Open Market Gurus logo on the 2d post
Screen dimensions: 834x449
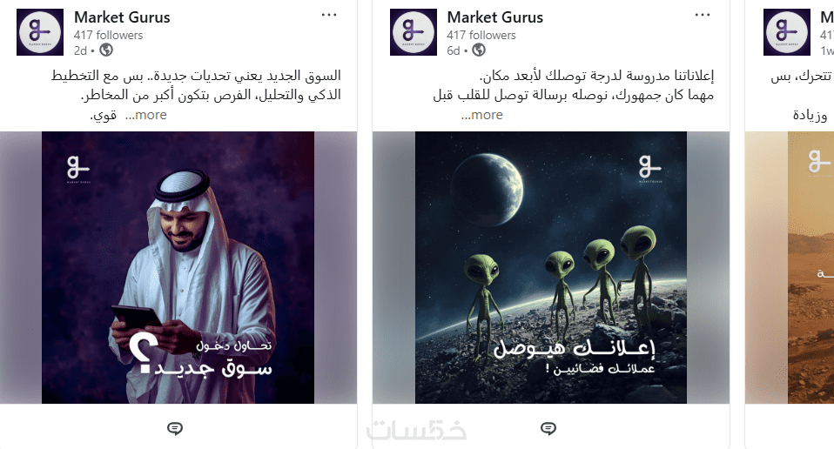[40, 32]
